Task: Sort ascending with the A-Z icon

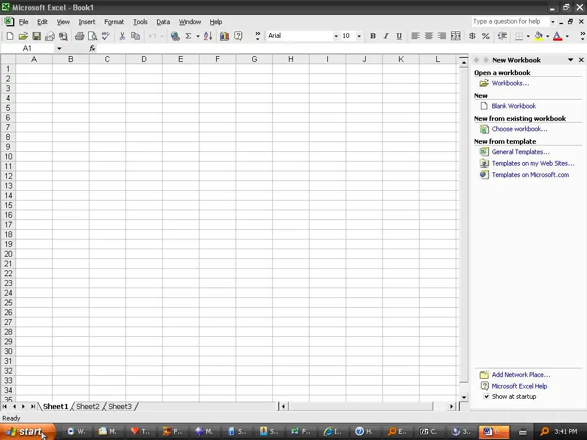Action: click(x=208, y=36)
